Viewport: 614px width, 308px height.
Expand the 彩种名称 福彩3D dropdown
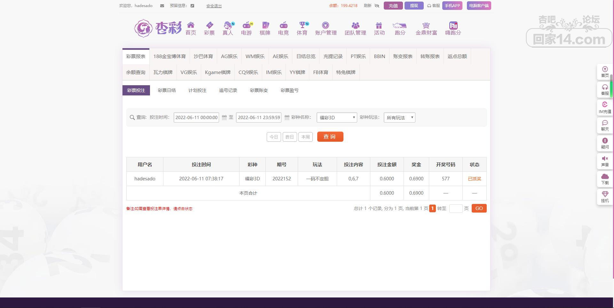(x=336, y=117)
